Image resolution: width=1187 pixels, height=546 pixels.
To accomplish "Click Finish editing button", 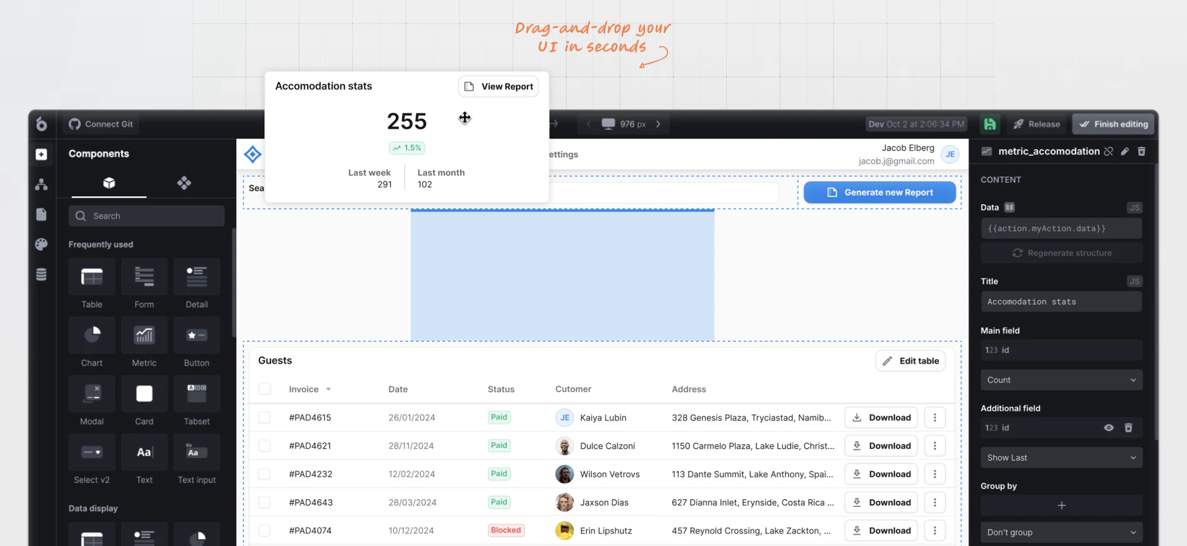I will [1113, 124].
